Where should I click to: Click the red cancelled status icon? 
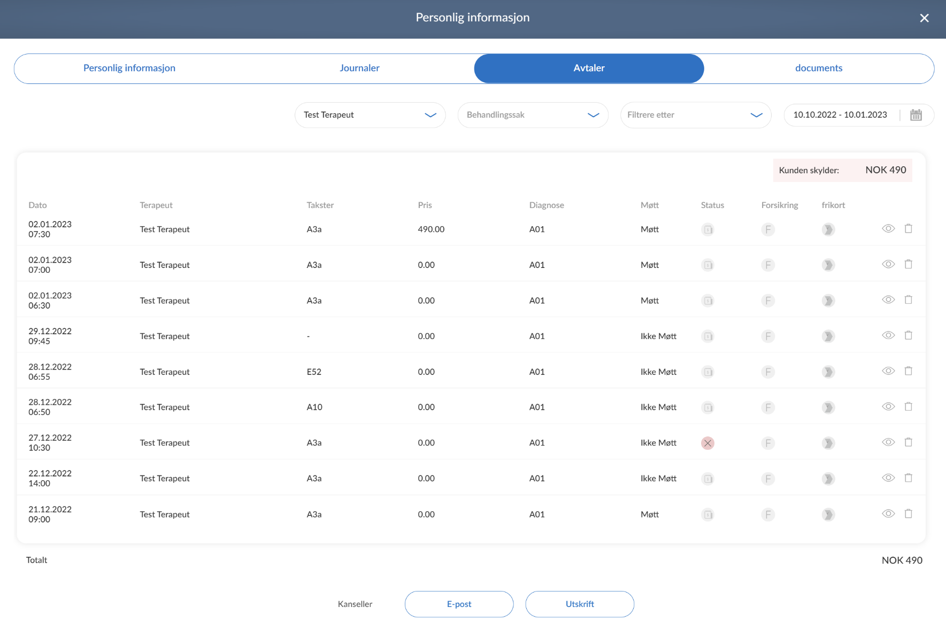707,443
